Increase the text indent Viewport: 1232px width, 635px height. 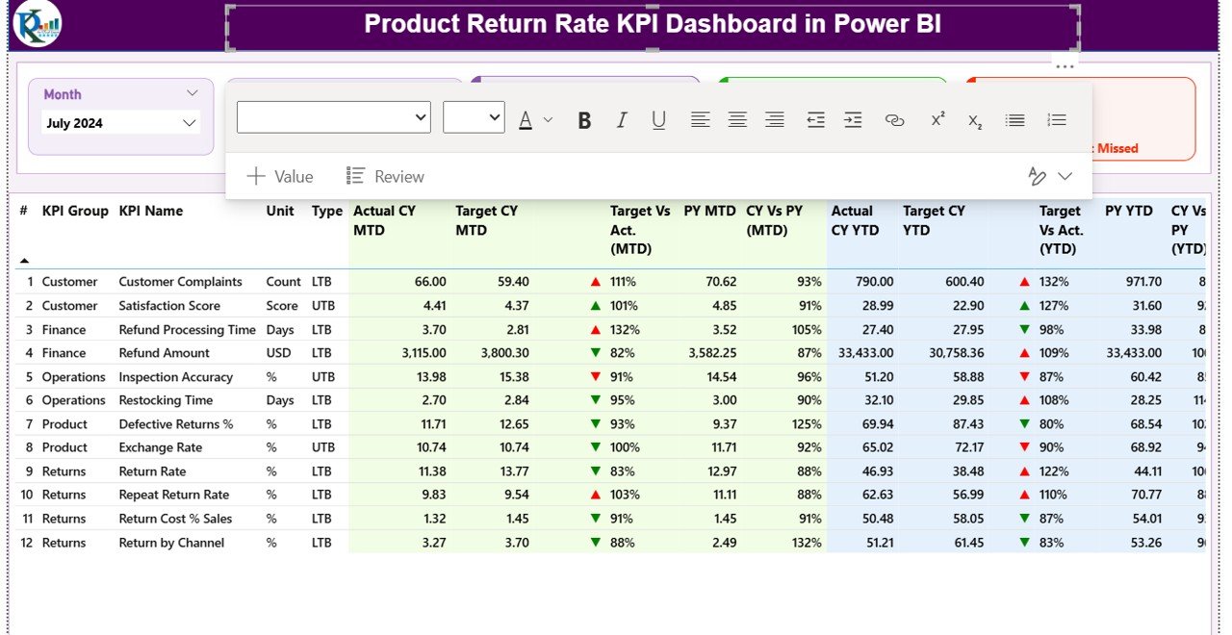point(852,119)
